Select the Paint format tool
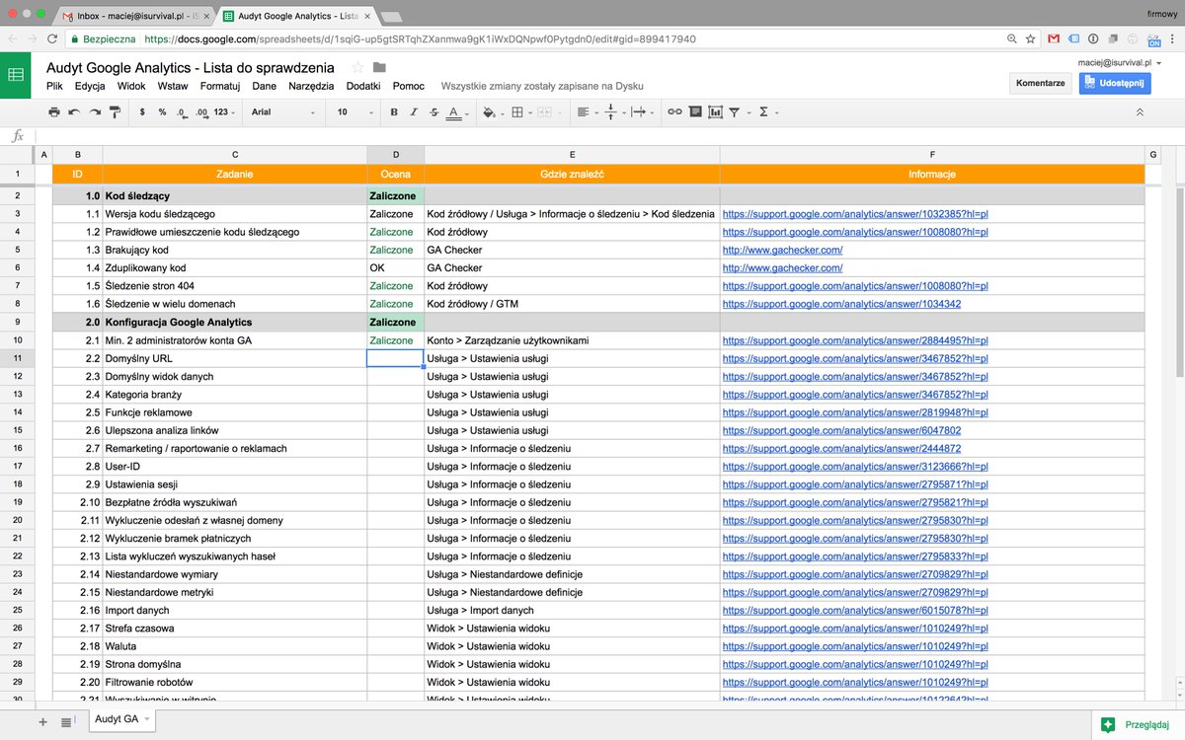The width and height of the screenshot is (1185, 740). (113, 111)
